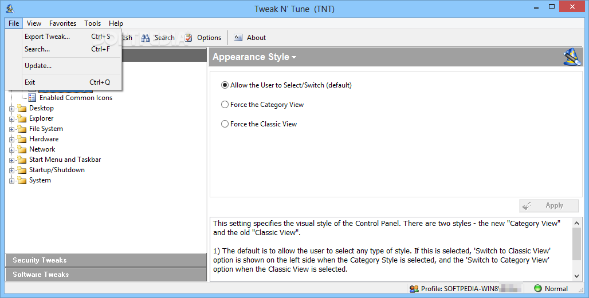This screenshot has height=298, width=589.
Task: Expand the System tree node
Action: click(11, 181)
